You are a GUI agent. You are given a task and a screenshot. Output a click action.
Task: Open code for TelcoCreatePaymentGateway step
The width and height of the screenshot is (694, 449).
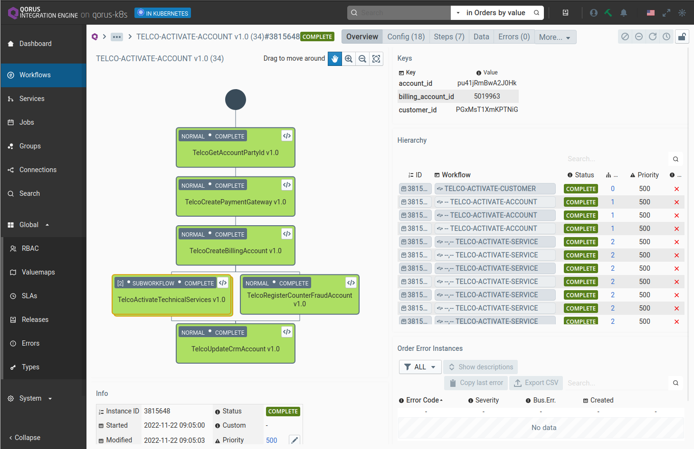coord(287,185)
